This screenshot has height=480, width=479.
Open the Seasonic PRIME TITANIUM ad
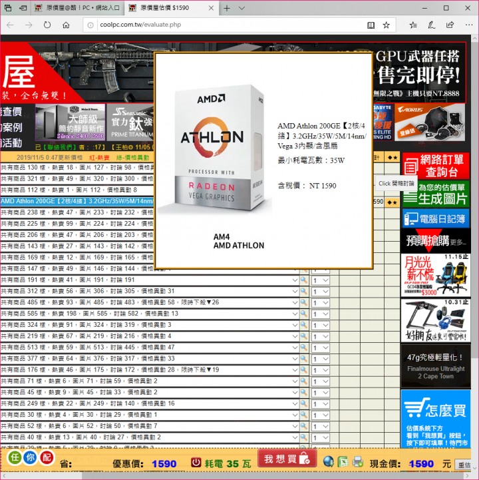coord(130,122)
